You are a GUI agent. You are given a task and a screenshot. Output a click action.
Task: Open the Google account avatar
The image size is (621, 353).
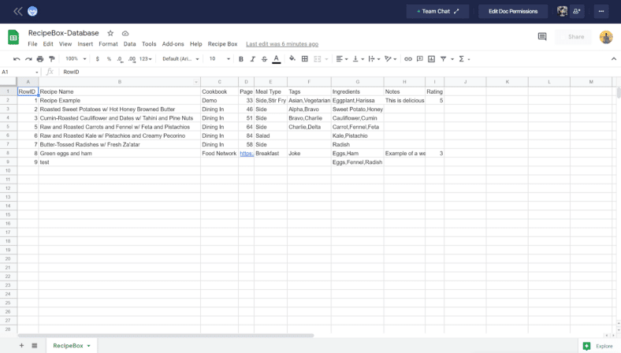[x=606, y=37]
